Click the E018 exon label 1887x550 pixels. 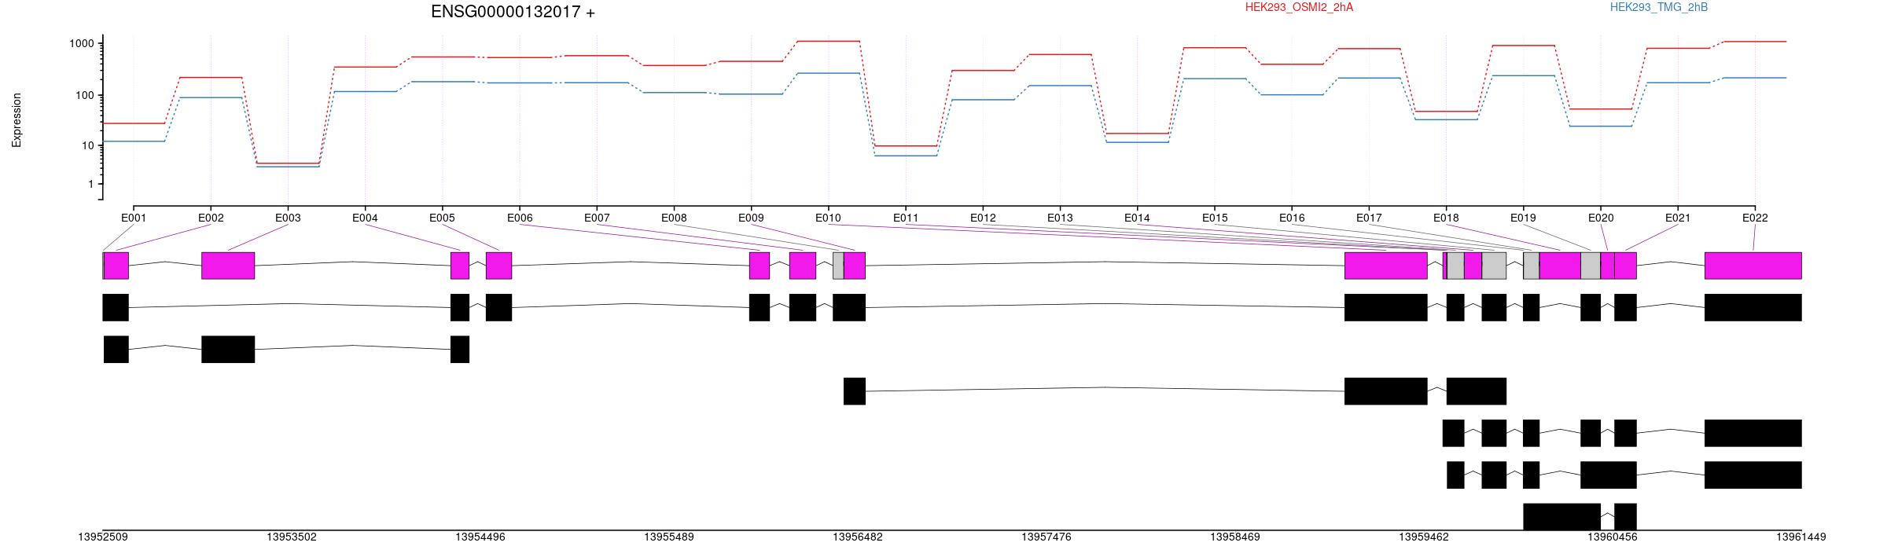pos(1446,218)
